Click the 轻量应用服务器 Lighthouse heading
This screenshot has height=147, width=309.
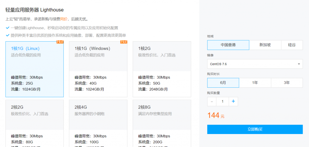click(x=34, y=10)
